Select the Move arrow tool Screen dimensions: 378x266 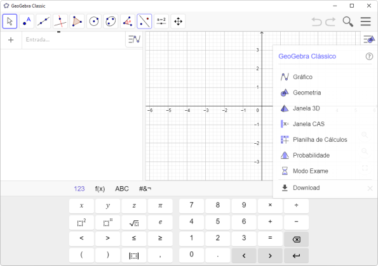(x=10, y=22)
